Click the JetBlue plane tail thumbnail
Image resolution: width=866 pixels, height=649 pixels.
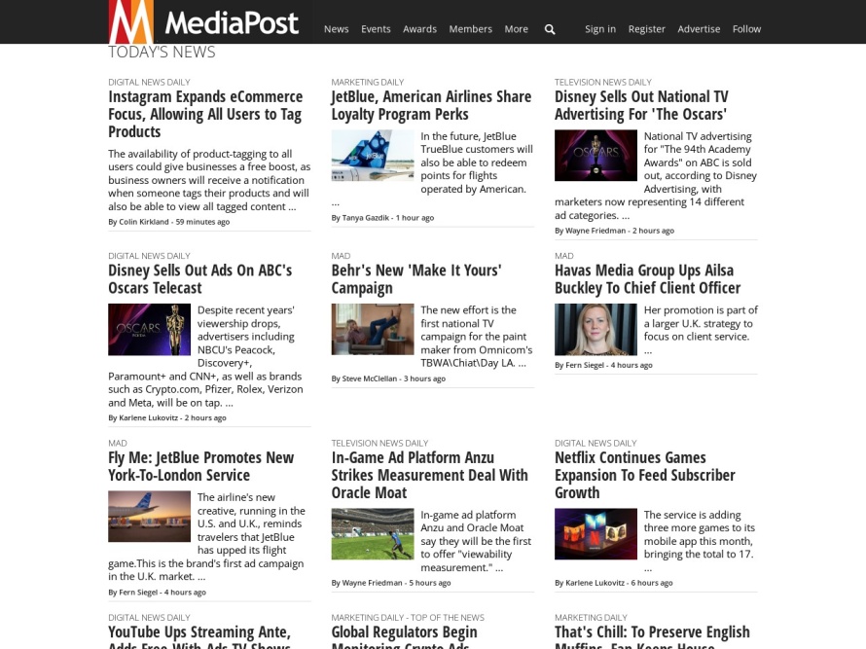(x=372, y=158)
